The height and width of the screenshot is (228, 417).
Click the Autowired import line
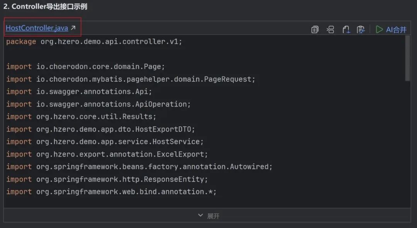(x=139, y=167)
